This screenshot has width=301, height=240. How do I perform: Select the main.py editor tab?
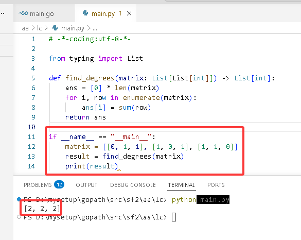click(105, 13)
